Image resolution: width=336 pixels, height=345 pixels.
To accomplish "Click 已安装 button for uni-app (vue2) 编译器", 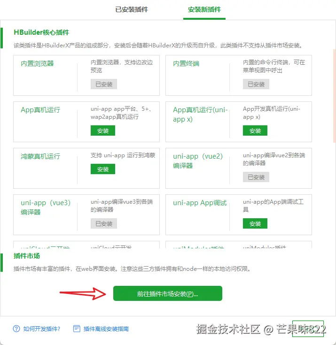I will [256, 177].
